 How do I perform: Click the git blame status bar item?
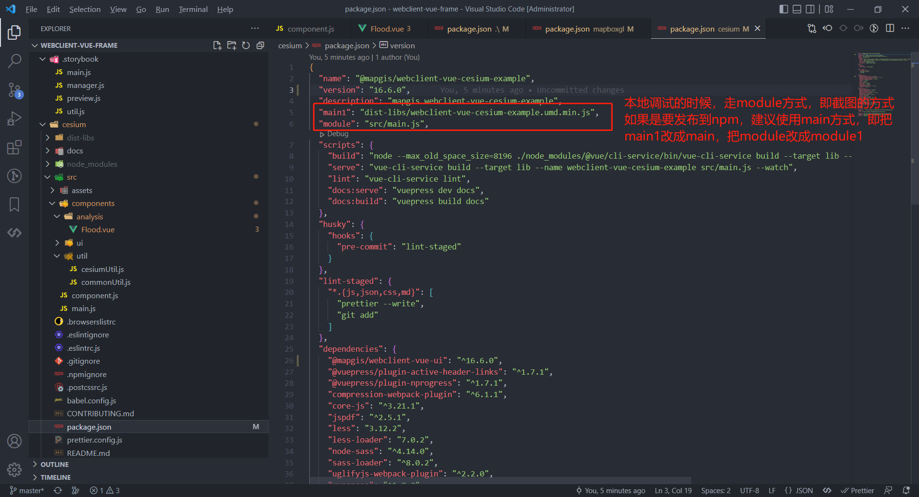pos(610,490)
